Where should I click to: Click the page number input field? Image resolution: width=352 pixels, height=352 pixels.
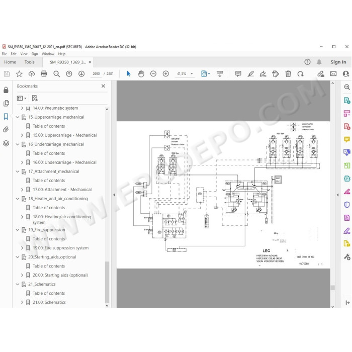coord(96,73)
